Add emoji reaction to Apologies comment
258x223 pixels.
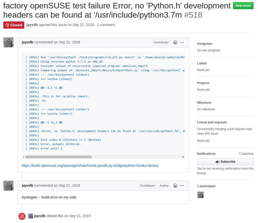(175, 186)
